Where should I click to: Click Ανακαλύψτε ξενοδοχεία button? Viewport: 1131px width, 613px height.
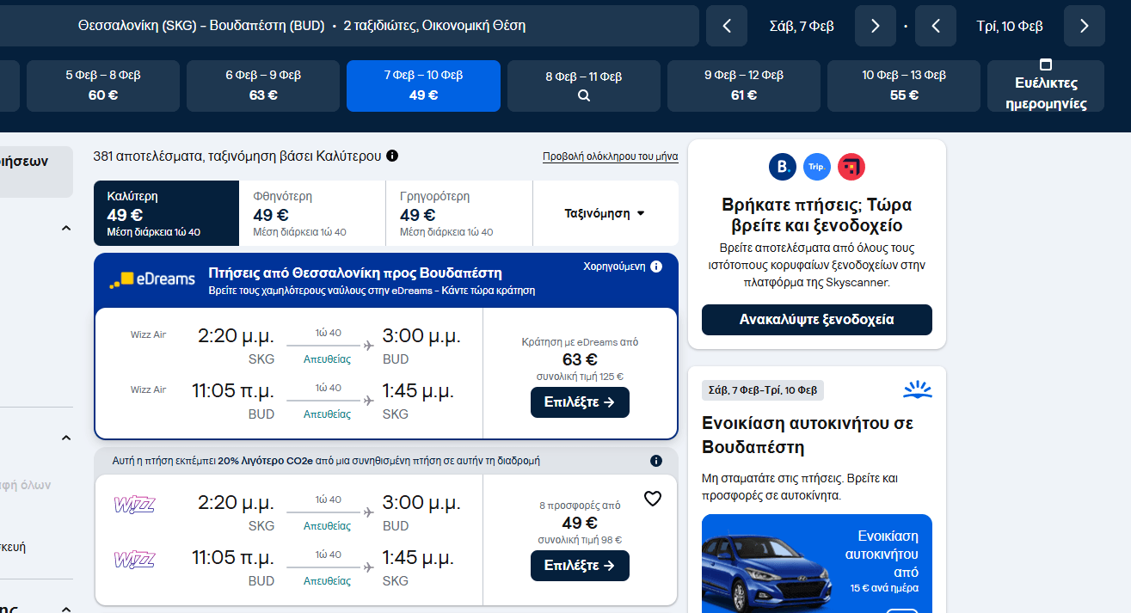point(816,320)
